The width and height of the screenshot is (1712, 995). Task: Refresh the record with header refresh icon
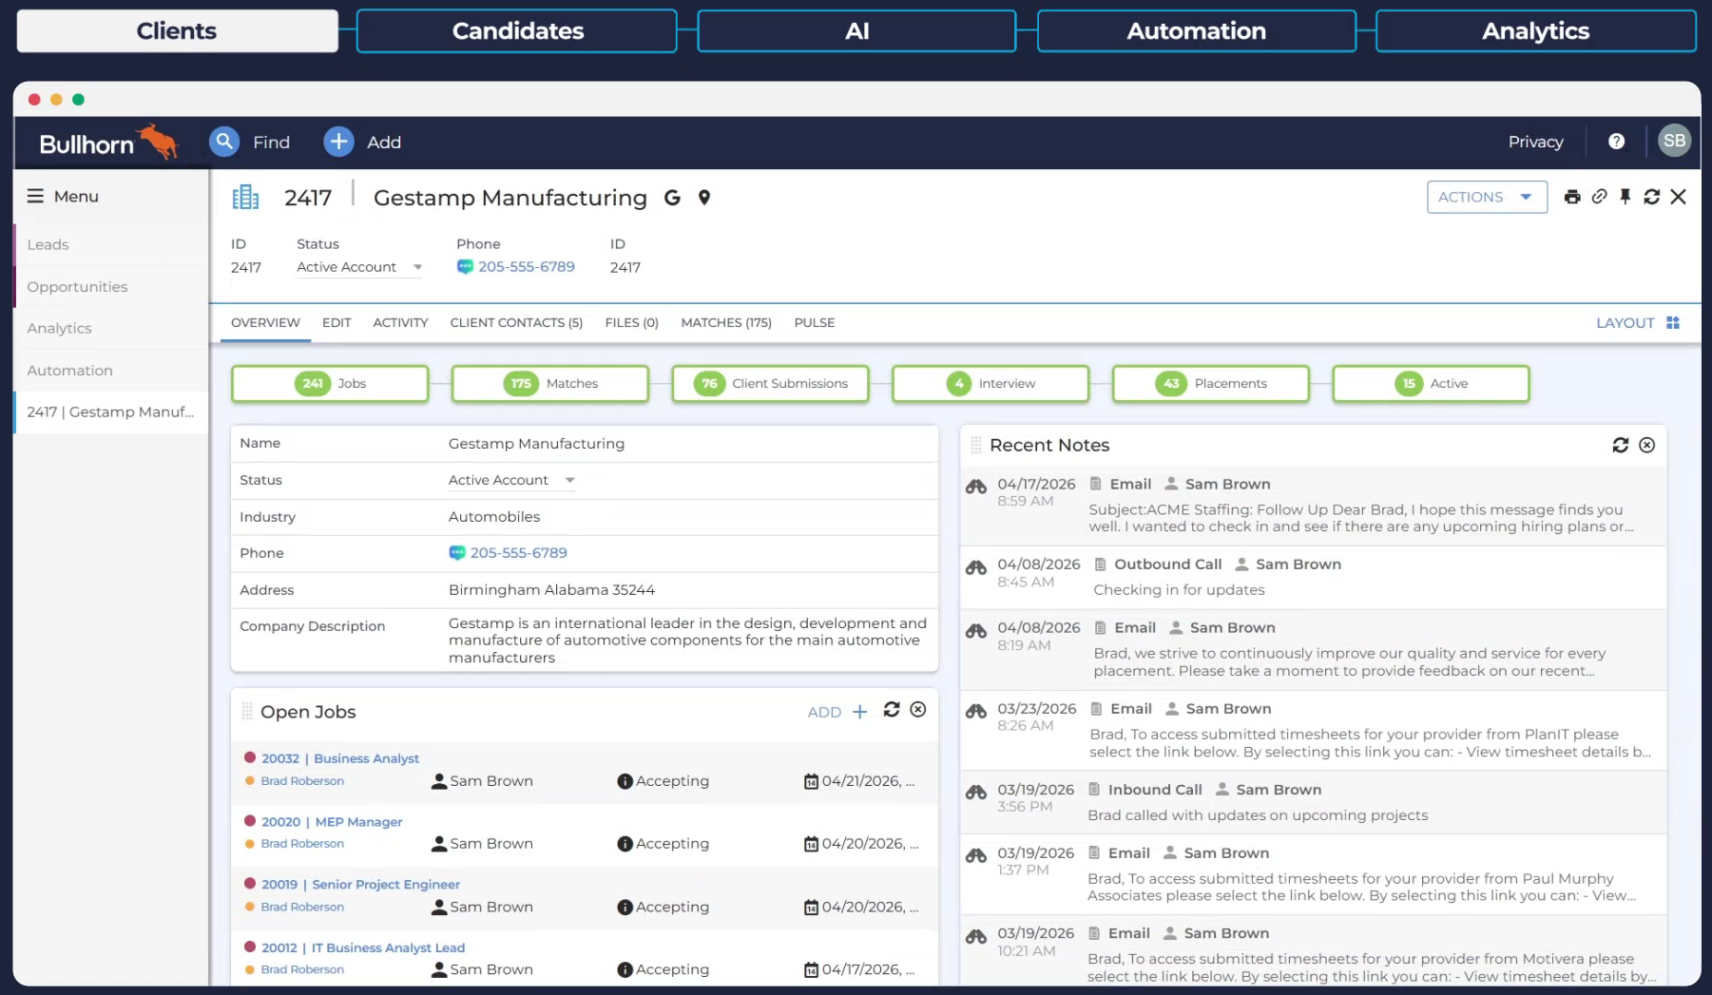point(1652,197)
